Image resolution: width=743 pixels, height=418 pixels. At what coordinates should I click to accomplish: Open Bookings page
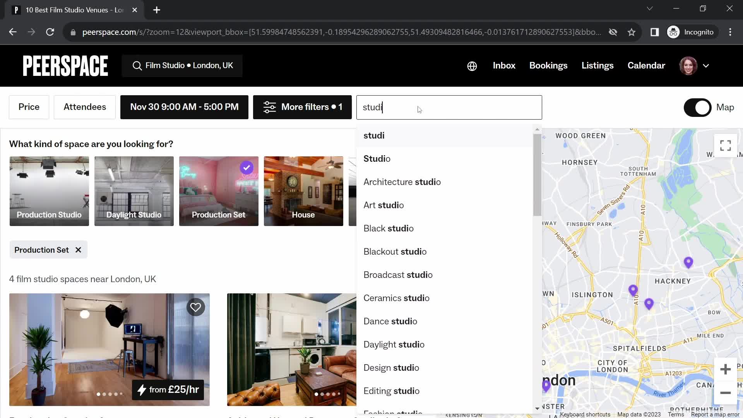pos(548,66)
